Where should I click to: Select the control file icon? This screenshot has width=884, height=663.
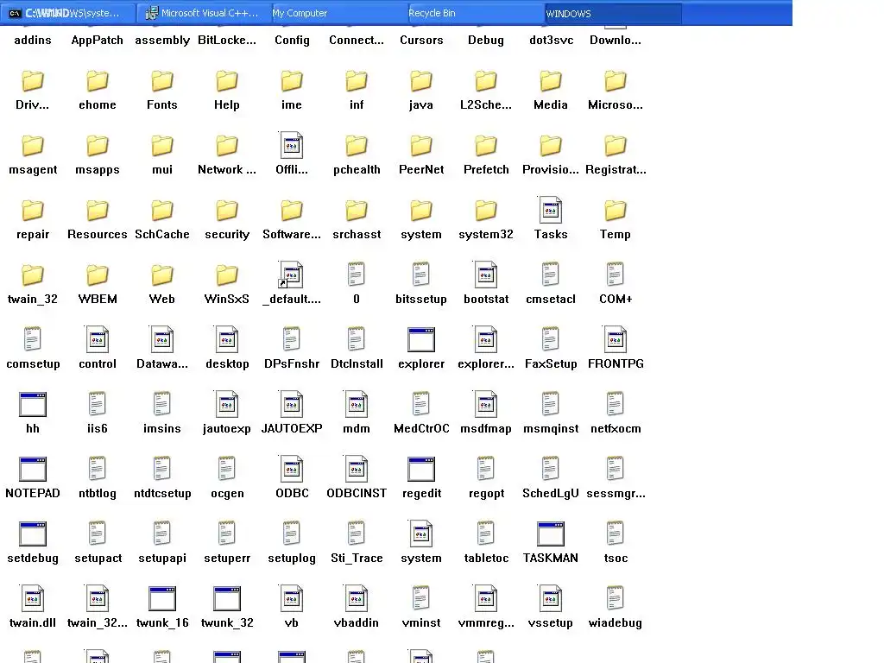click(x=97, y=340)
